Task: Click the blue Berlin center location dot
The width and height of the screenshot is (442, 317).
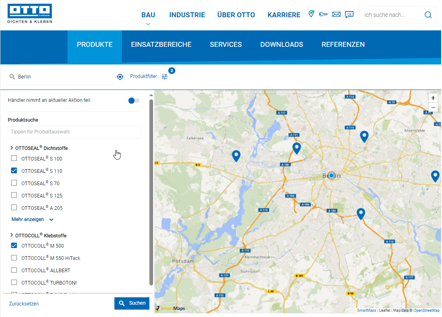Action: (x=332, y=175)
